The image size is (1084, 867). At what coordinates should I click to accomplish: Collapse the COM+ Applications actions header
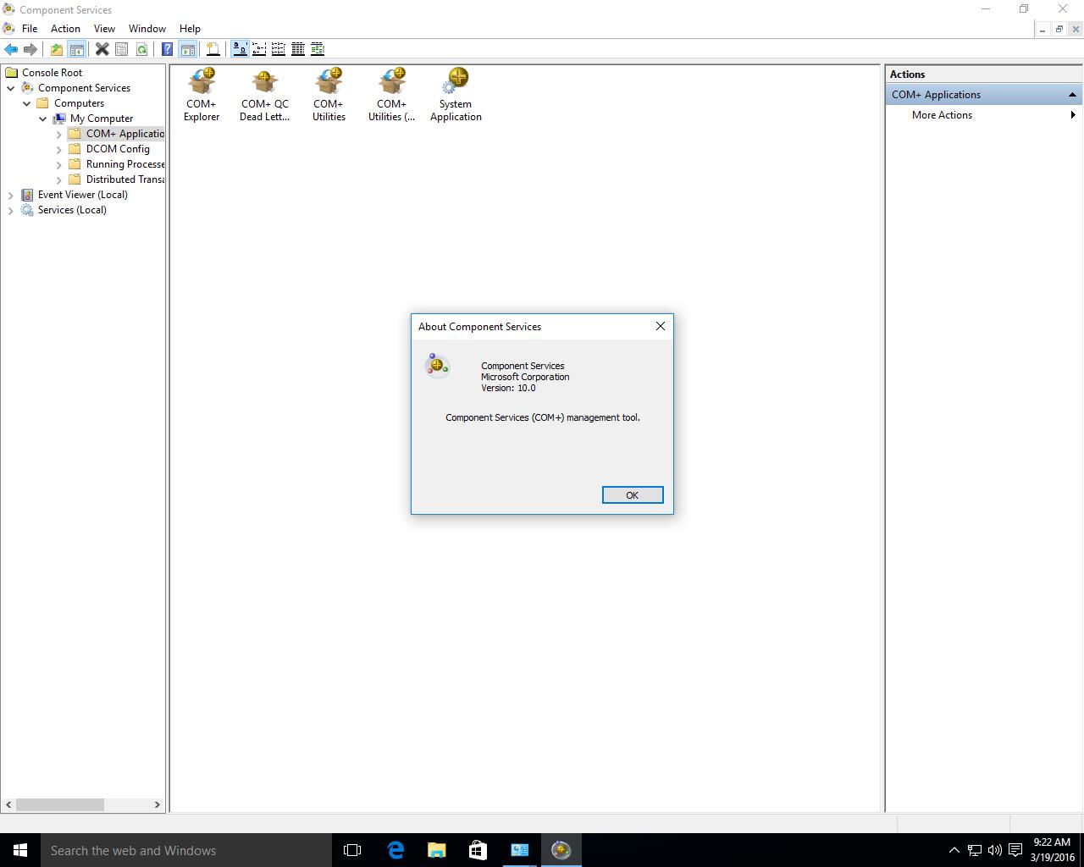(x=1072, y=95)
